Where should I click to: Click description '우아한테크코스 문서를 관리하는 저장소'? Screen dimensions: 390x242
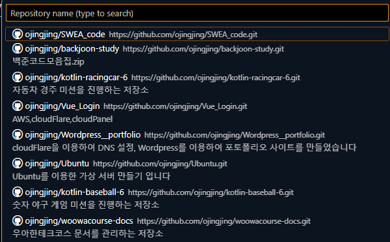point(88,234)
